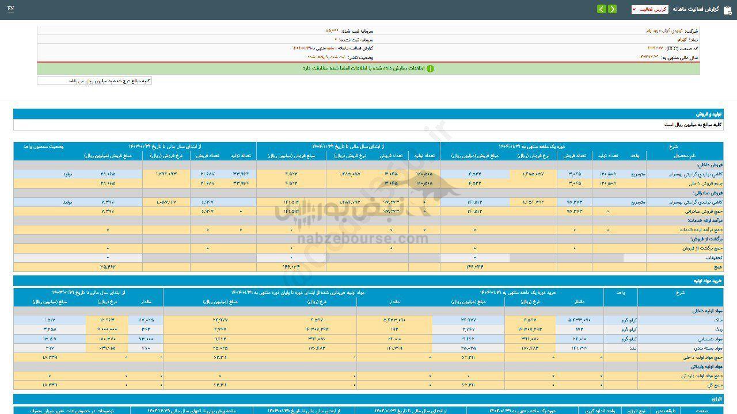
Task: Go to next report with right arrow
Action: tap(612, 9)
